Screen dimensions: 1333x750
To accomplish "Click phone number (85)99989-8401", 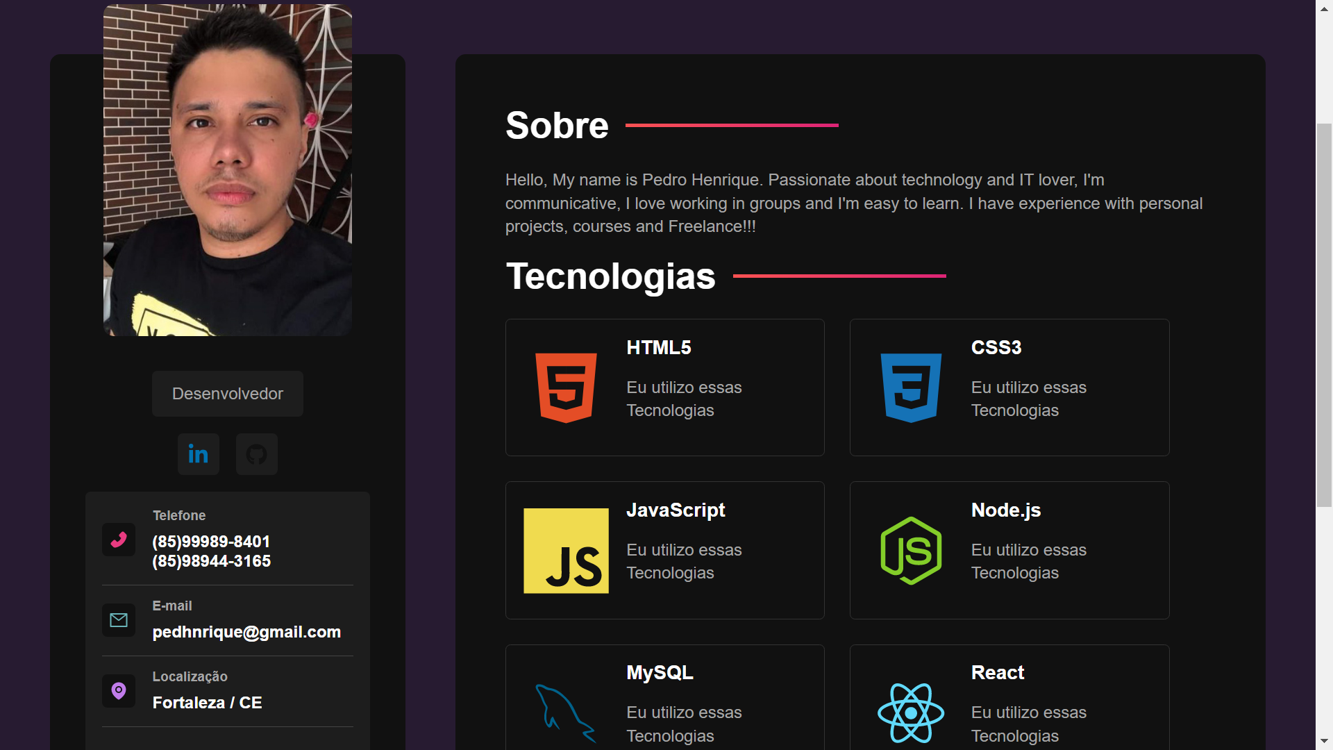I will click(x=211, y=542).
